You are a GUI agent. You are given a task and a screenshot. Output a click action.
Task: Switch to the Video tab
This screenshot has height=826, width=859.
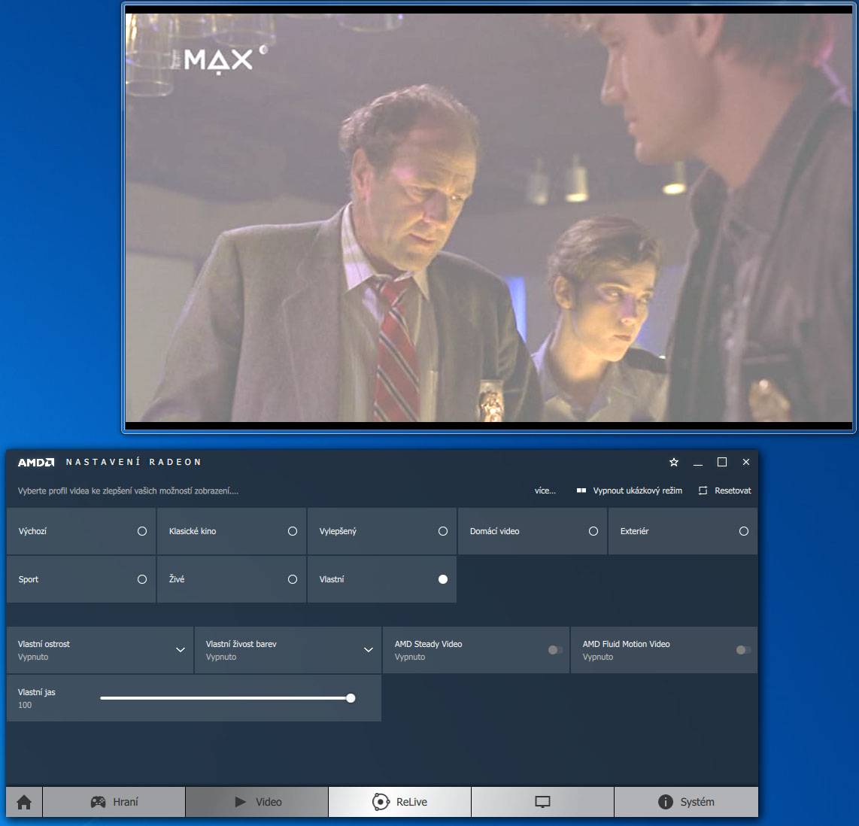tap(257, 802)
